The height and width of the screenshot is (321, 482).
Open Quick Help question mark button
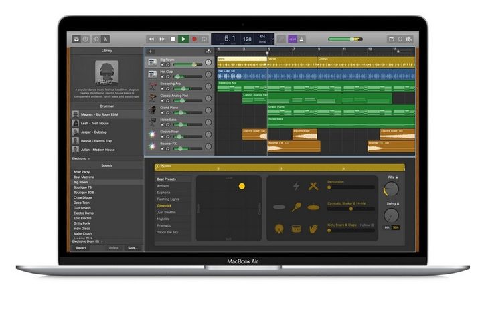point(86,39)
